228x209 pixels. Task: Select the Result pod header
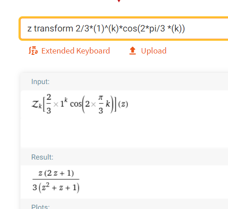(x=42, y=157)
